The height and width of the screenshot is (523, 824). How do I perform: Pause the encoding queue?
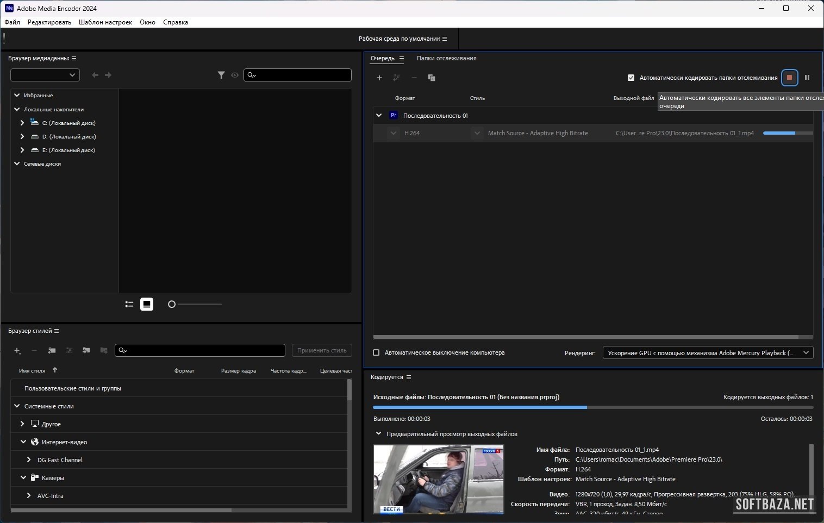(x=807, y=78)
